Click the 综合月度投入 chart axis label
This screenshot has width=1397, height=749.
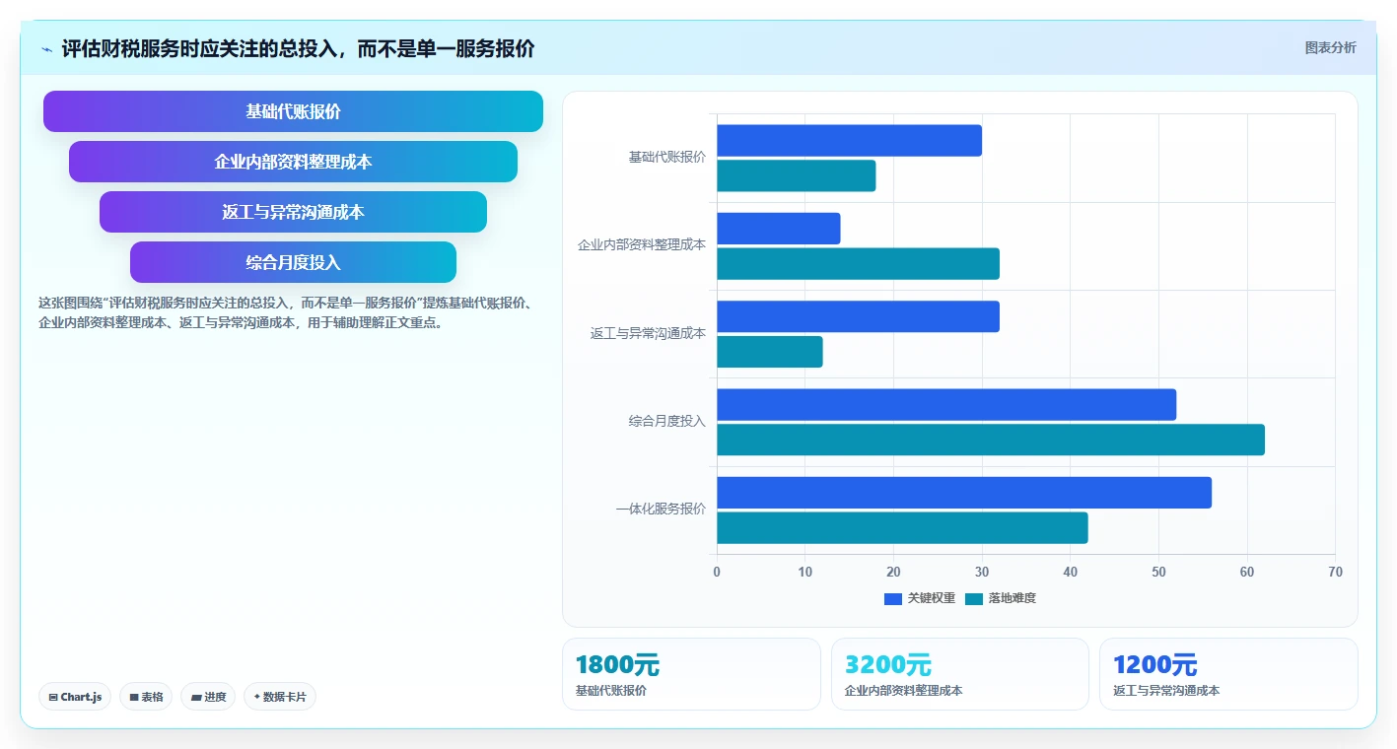coord(667,421)
